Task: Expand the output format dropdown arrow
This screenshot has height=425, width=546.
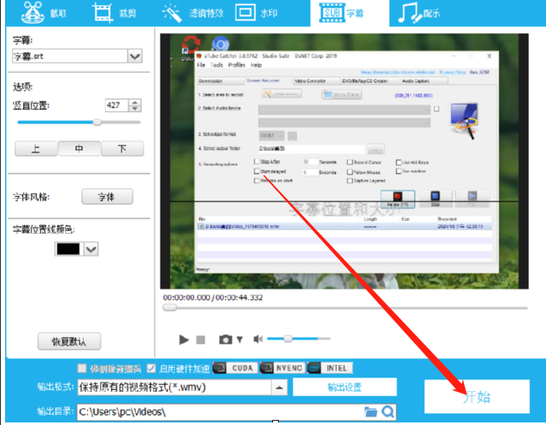Action: (x=279, y=387)
